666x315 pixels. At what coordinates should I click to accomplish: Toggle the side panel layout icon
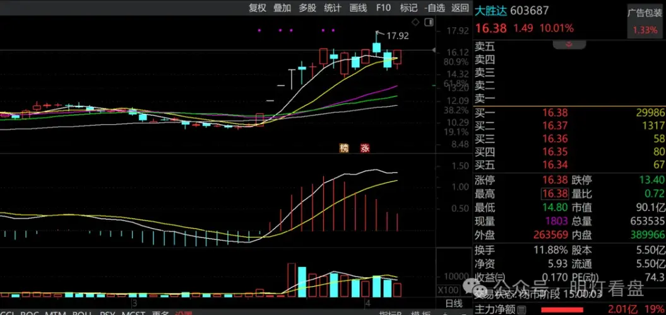(x=429, y=22)
